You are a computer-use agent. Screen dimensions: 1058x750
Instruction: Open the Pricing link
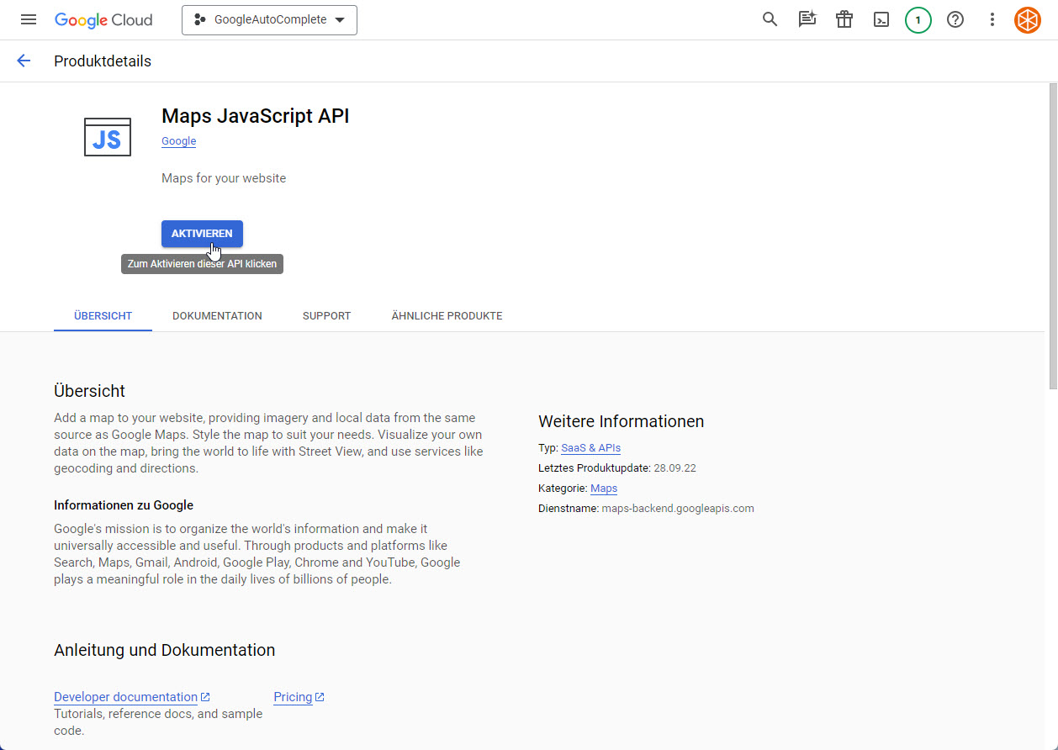point(293,697)
